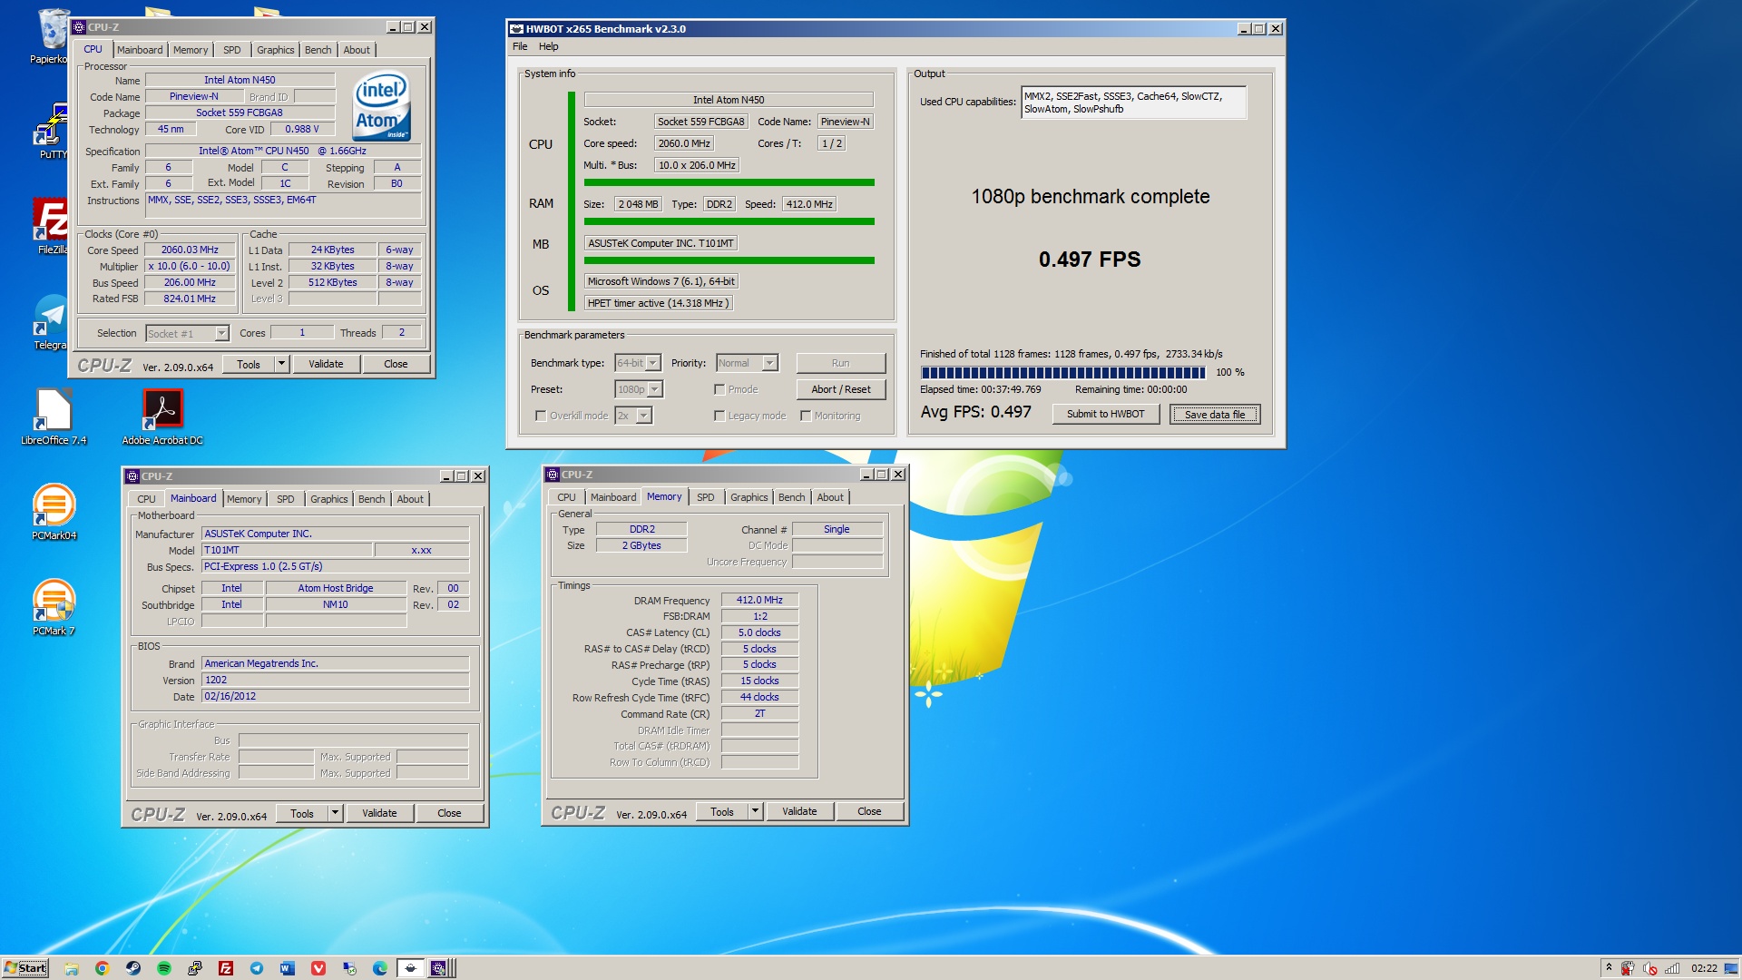Open About tab in top CPU-Z window
The image size is (1742, 980).
pos(357,50)
